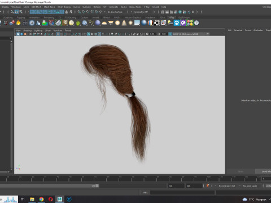Viewport: 271px width, 203px height.
Task: Toggle the blue select by component mode
Action: pyautogui.click(x=16, y=12)
